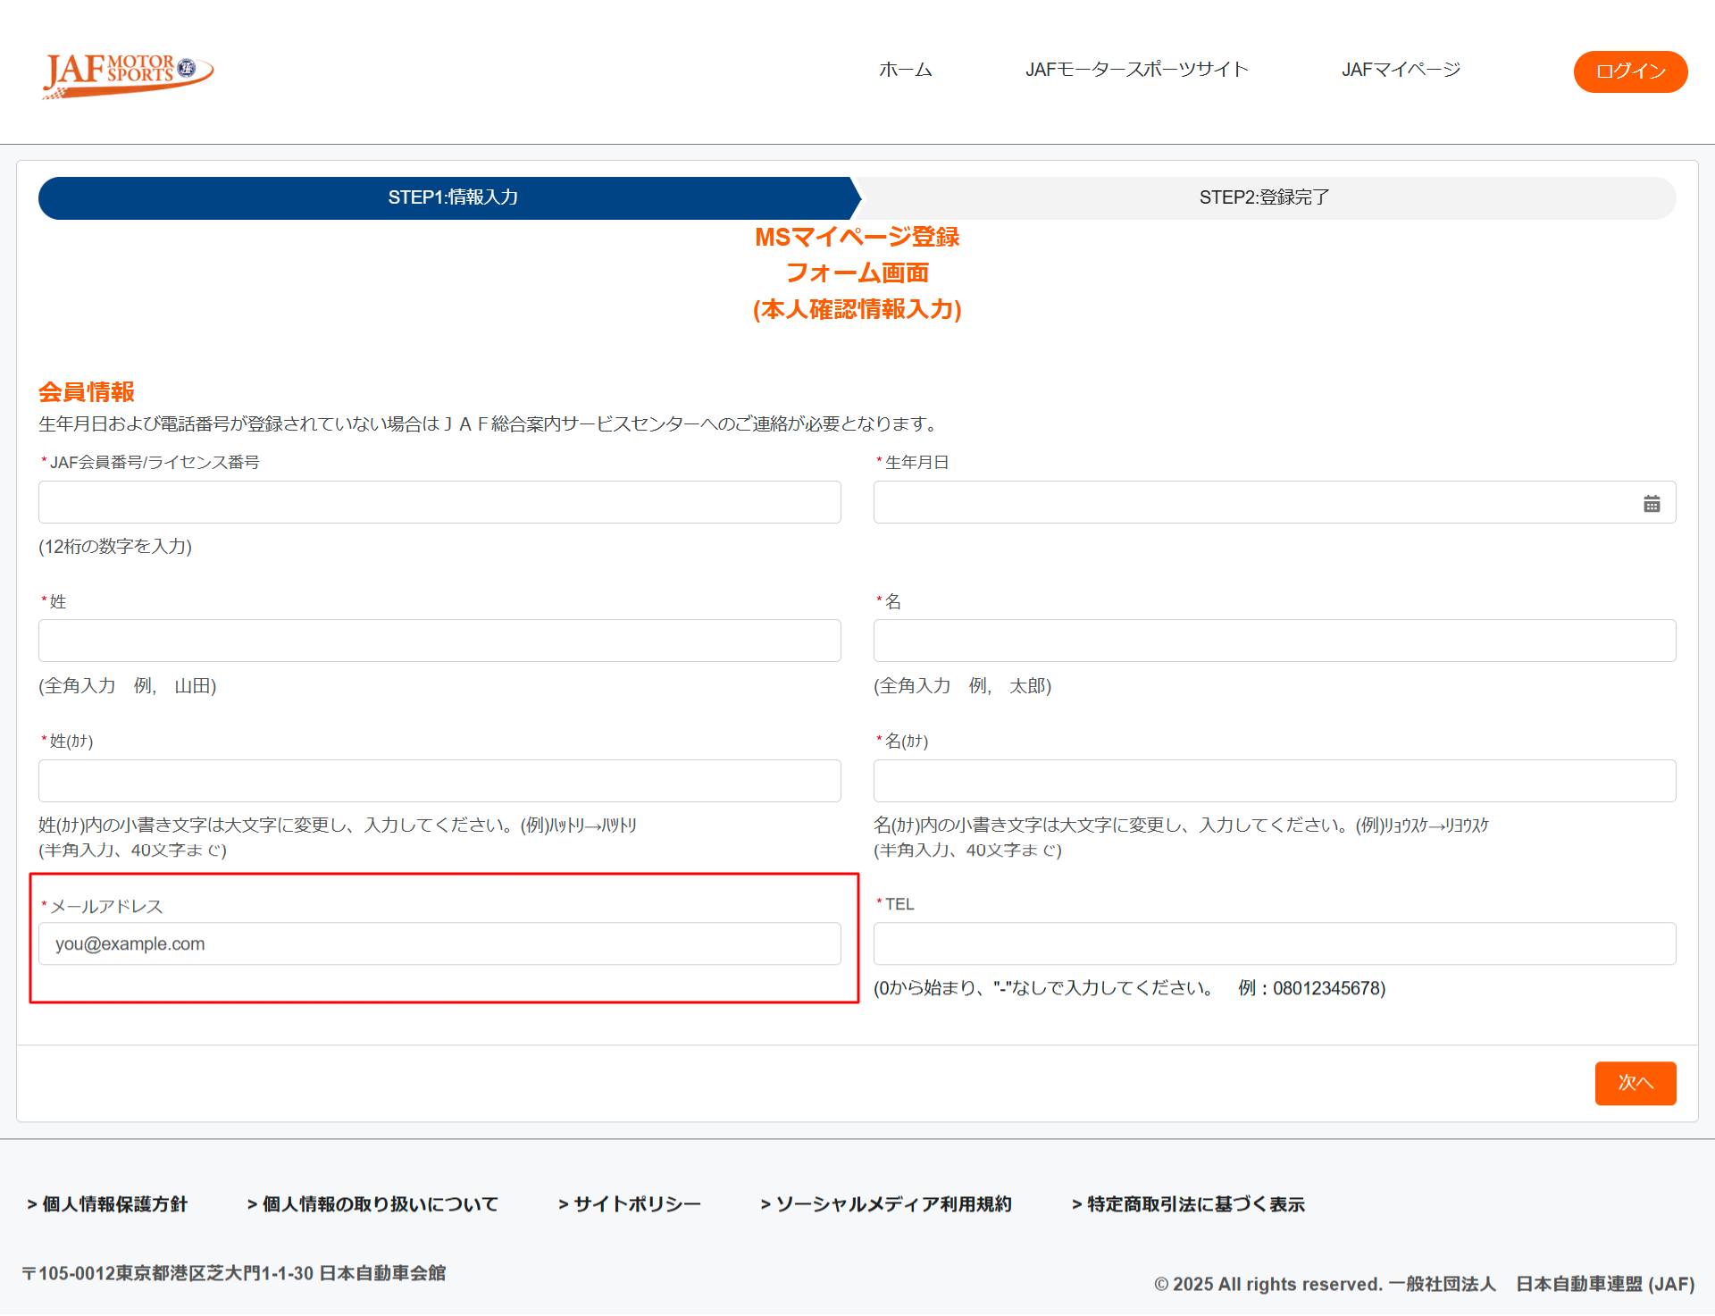The height and width of the screenshot is (1316, 1715).
Task: Click the 会員情報 section heading
Action: pyautogui.click(x=87, y=392)
